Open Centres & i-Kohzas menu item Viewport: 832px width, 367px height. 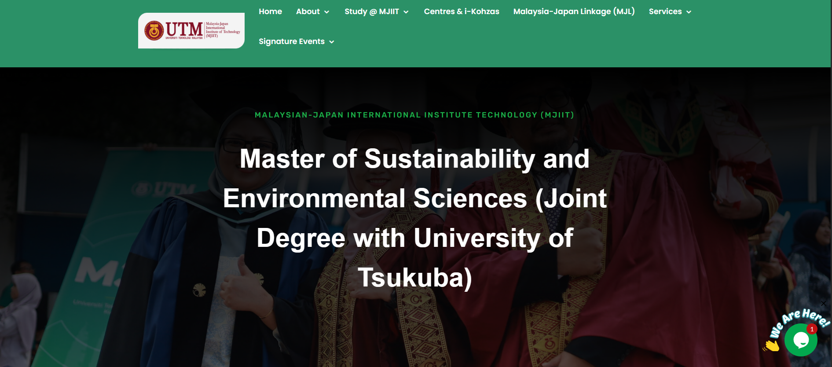(x=462, y=12)
